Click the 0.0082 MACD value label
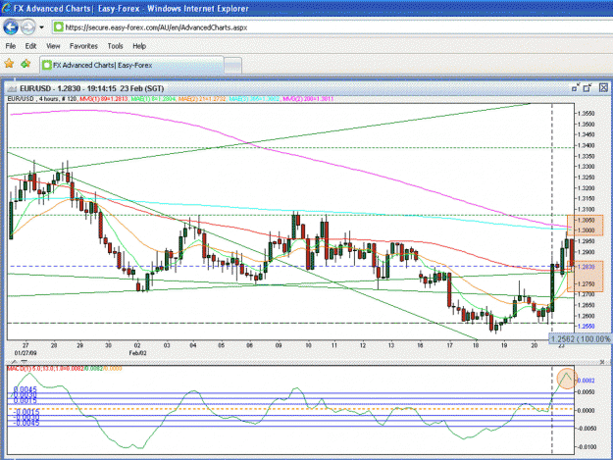The width and height of the screenshot is (613, 460). 587,381
